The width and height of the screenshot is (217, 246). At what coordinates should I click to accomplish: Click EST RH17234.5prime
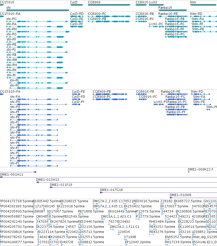(178, 242)
